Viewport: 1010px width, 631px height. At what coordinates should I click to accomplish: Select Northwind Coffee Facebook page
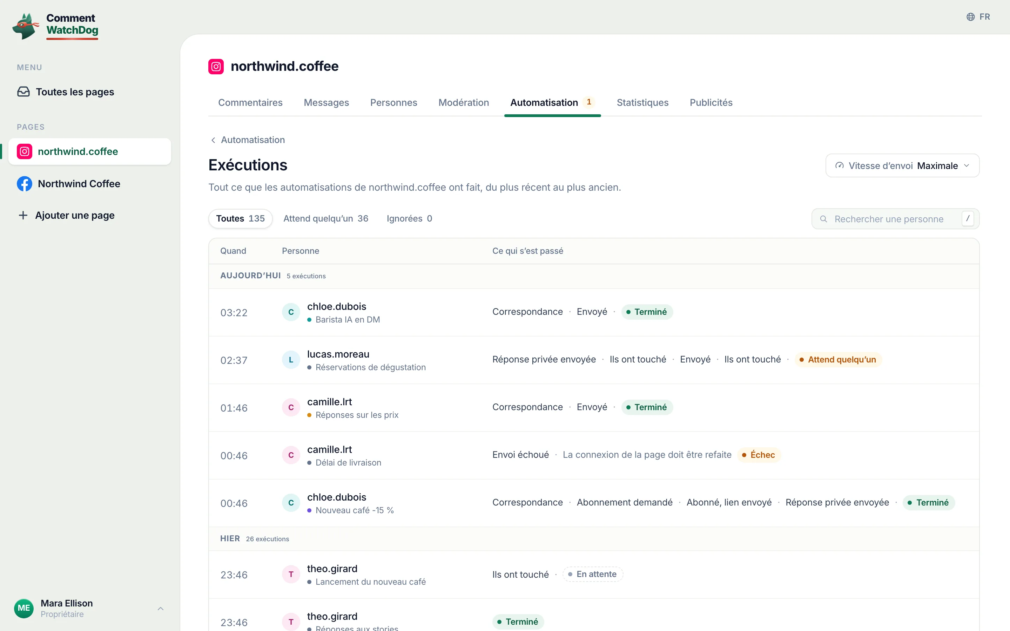90,184
